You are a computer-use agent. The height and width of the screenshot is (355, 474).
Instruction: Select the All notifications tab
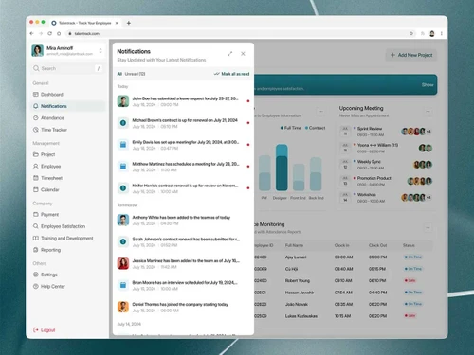pos(119,74)
